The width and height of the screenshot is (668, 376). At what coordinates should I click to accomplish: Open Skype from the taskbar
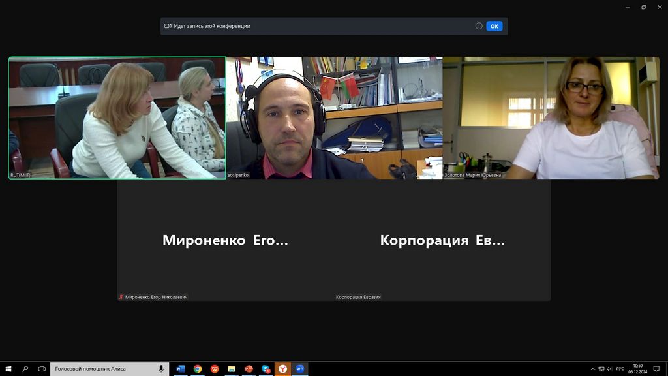266,369
